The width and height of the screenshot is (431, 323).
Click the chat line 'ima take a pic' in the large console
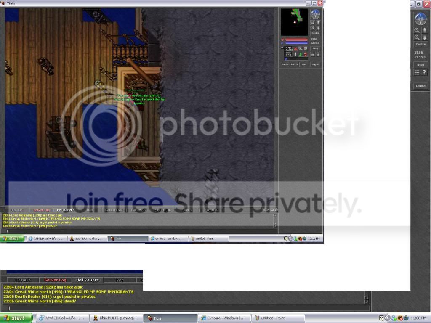pyautogui.click(x=43, y=287)
